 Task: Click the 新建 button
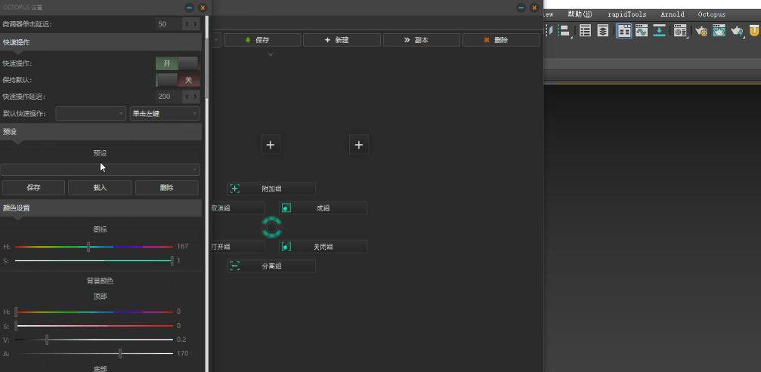coord(342,40)
